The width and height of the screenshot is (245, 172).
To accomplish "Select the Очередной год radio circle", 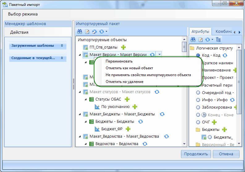I will point(198,92).
